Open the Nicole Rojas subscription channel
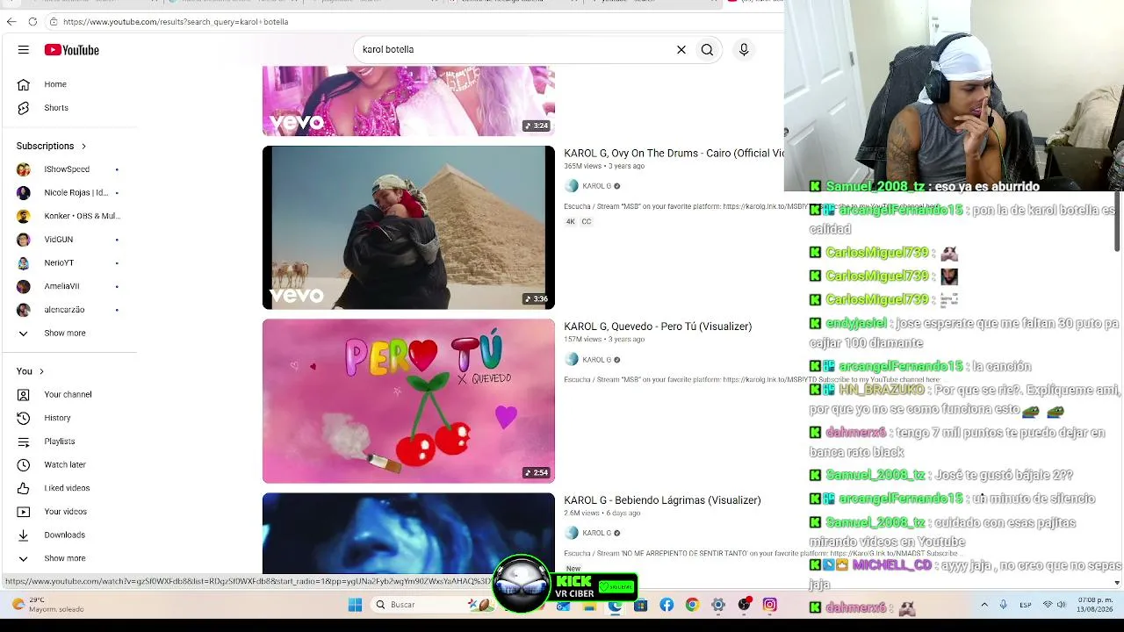The height and width of the screenshot is (632, 1124). (x=68, y=192)
